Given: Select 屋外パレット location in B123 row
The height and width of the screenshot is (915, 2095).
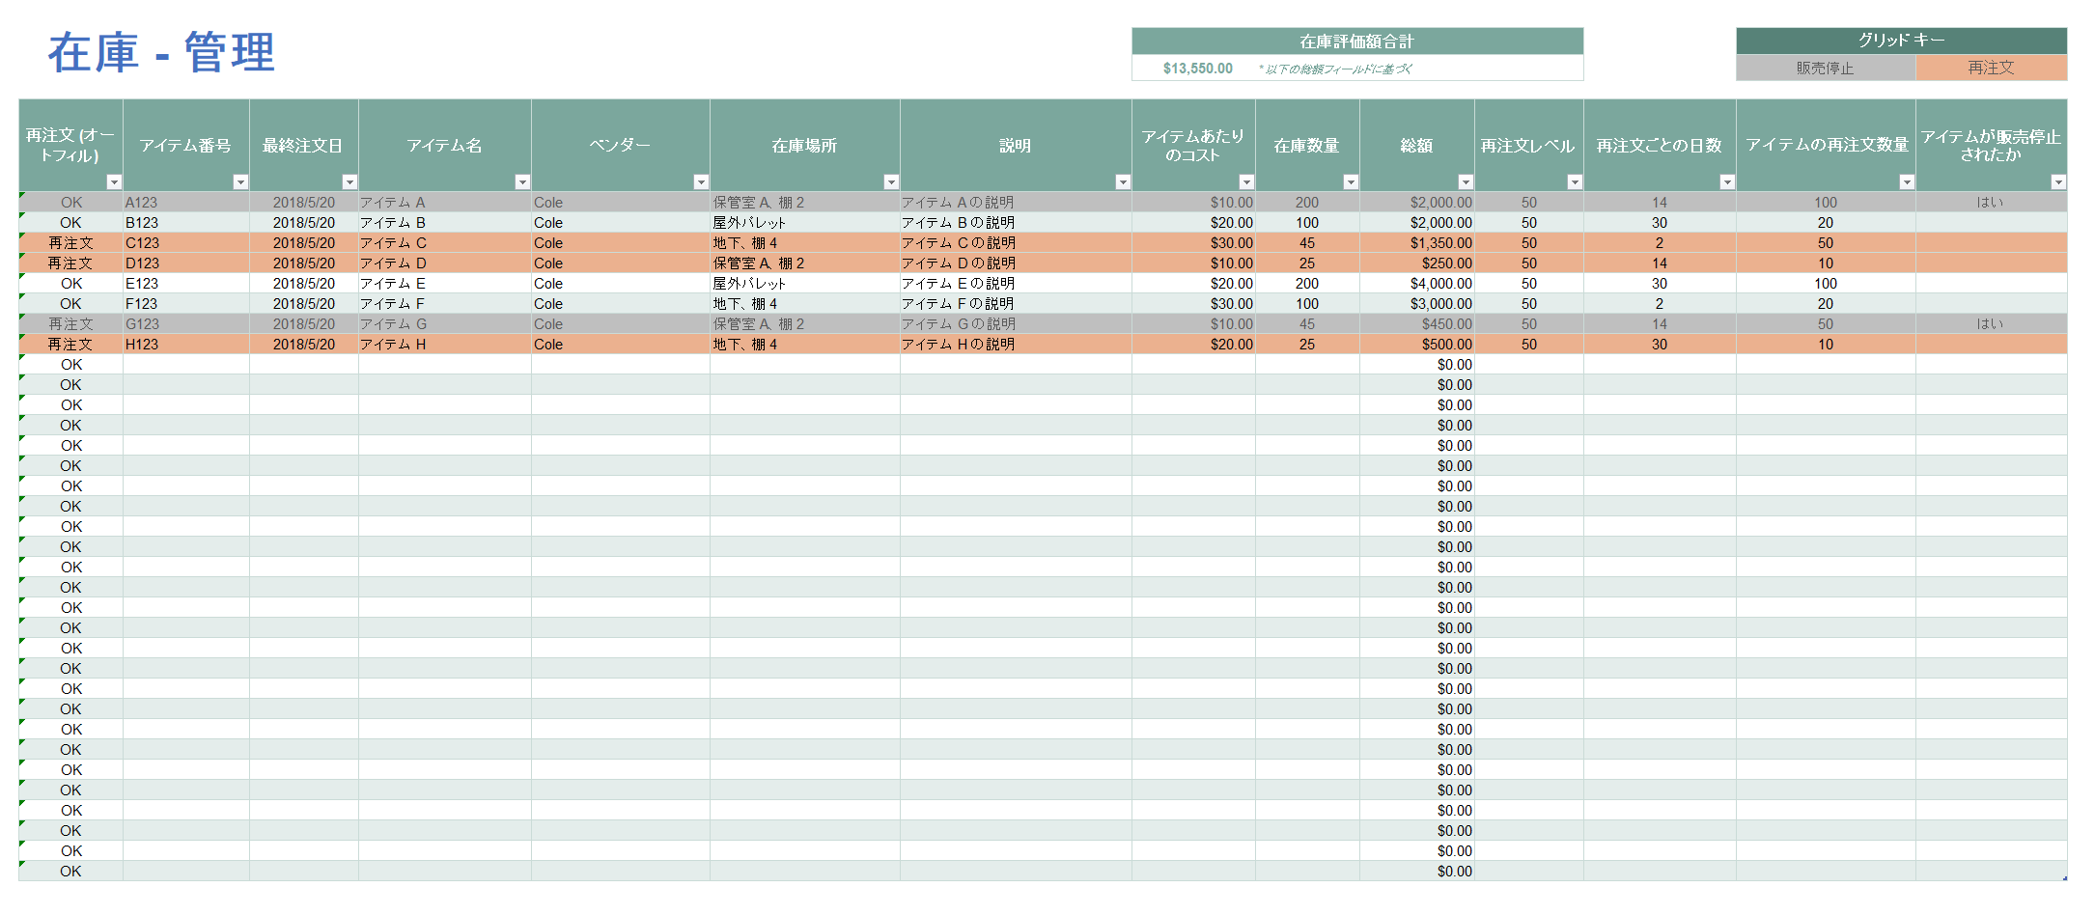Looking at the screenshot, I should click(804, 223).
